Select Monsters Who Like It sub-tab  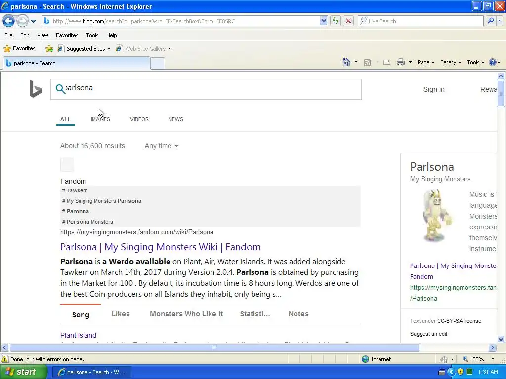186,314
